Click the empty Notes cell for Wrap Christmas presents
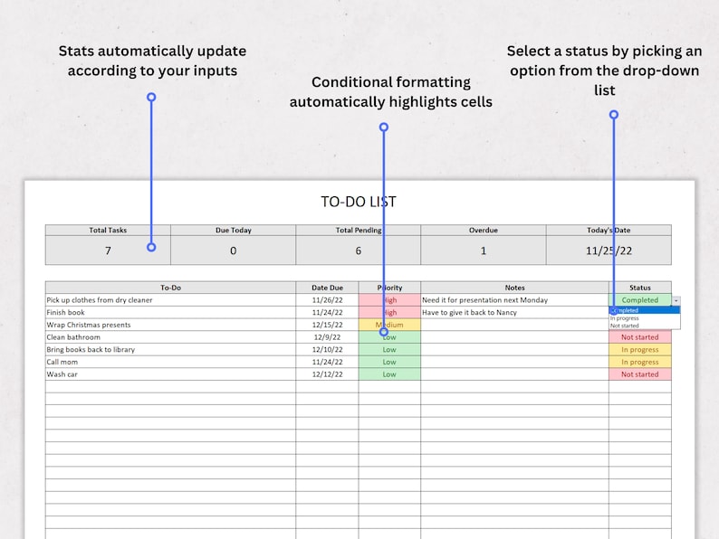This screenshot has width=719, height=539. tap(514, 325)
